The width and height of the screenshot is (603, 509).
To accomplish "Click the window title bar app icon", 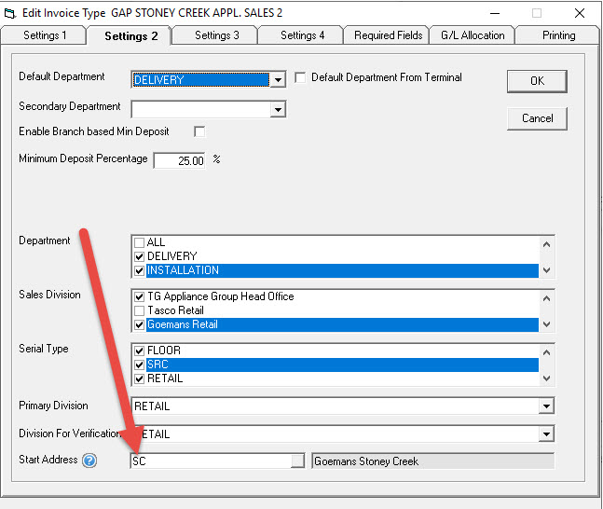I will 10,13.
